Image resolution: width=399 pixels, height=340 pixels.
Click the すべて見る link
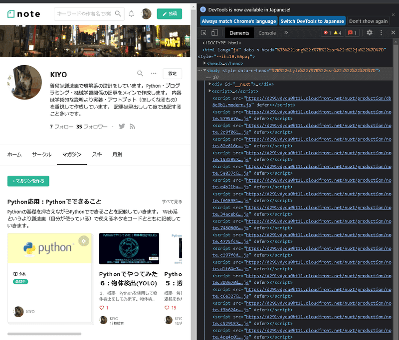(172, 202)
